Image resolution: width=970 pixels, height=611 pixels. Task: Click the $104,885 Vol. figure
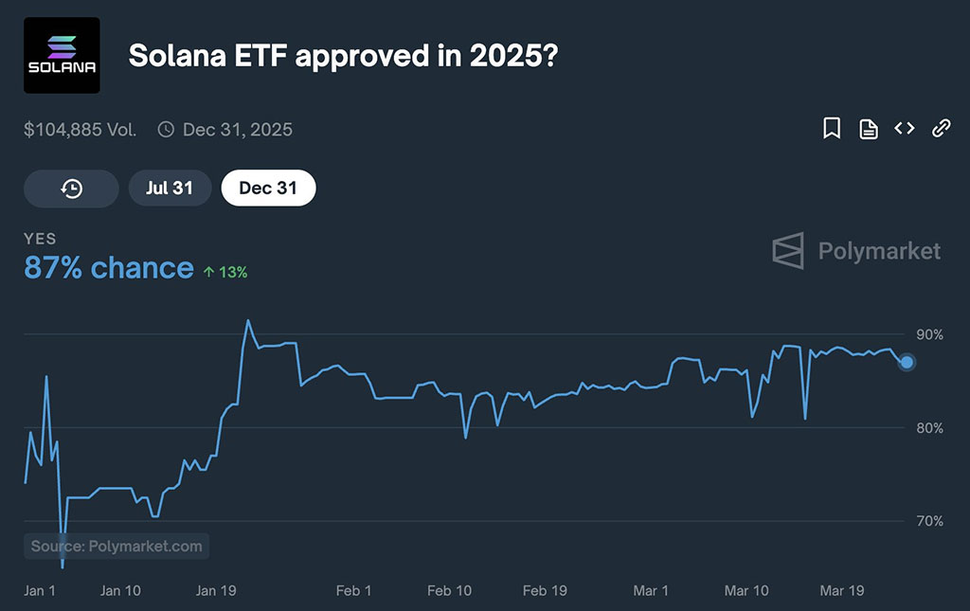(81, 130)
